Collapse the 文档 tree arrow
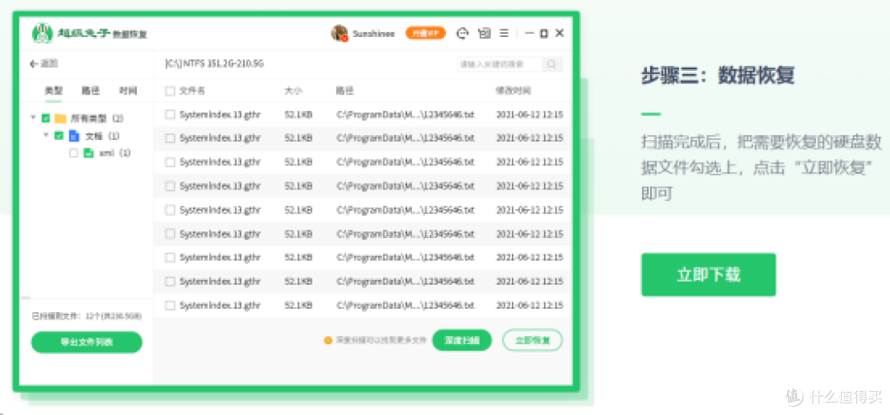This screenshot has width=890, height=415. (46, 136)
